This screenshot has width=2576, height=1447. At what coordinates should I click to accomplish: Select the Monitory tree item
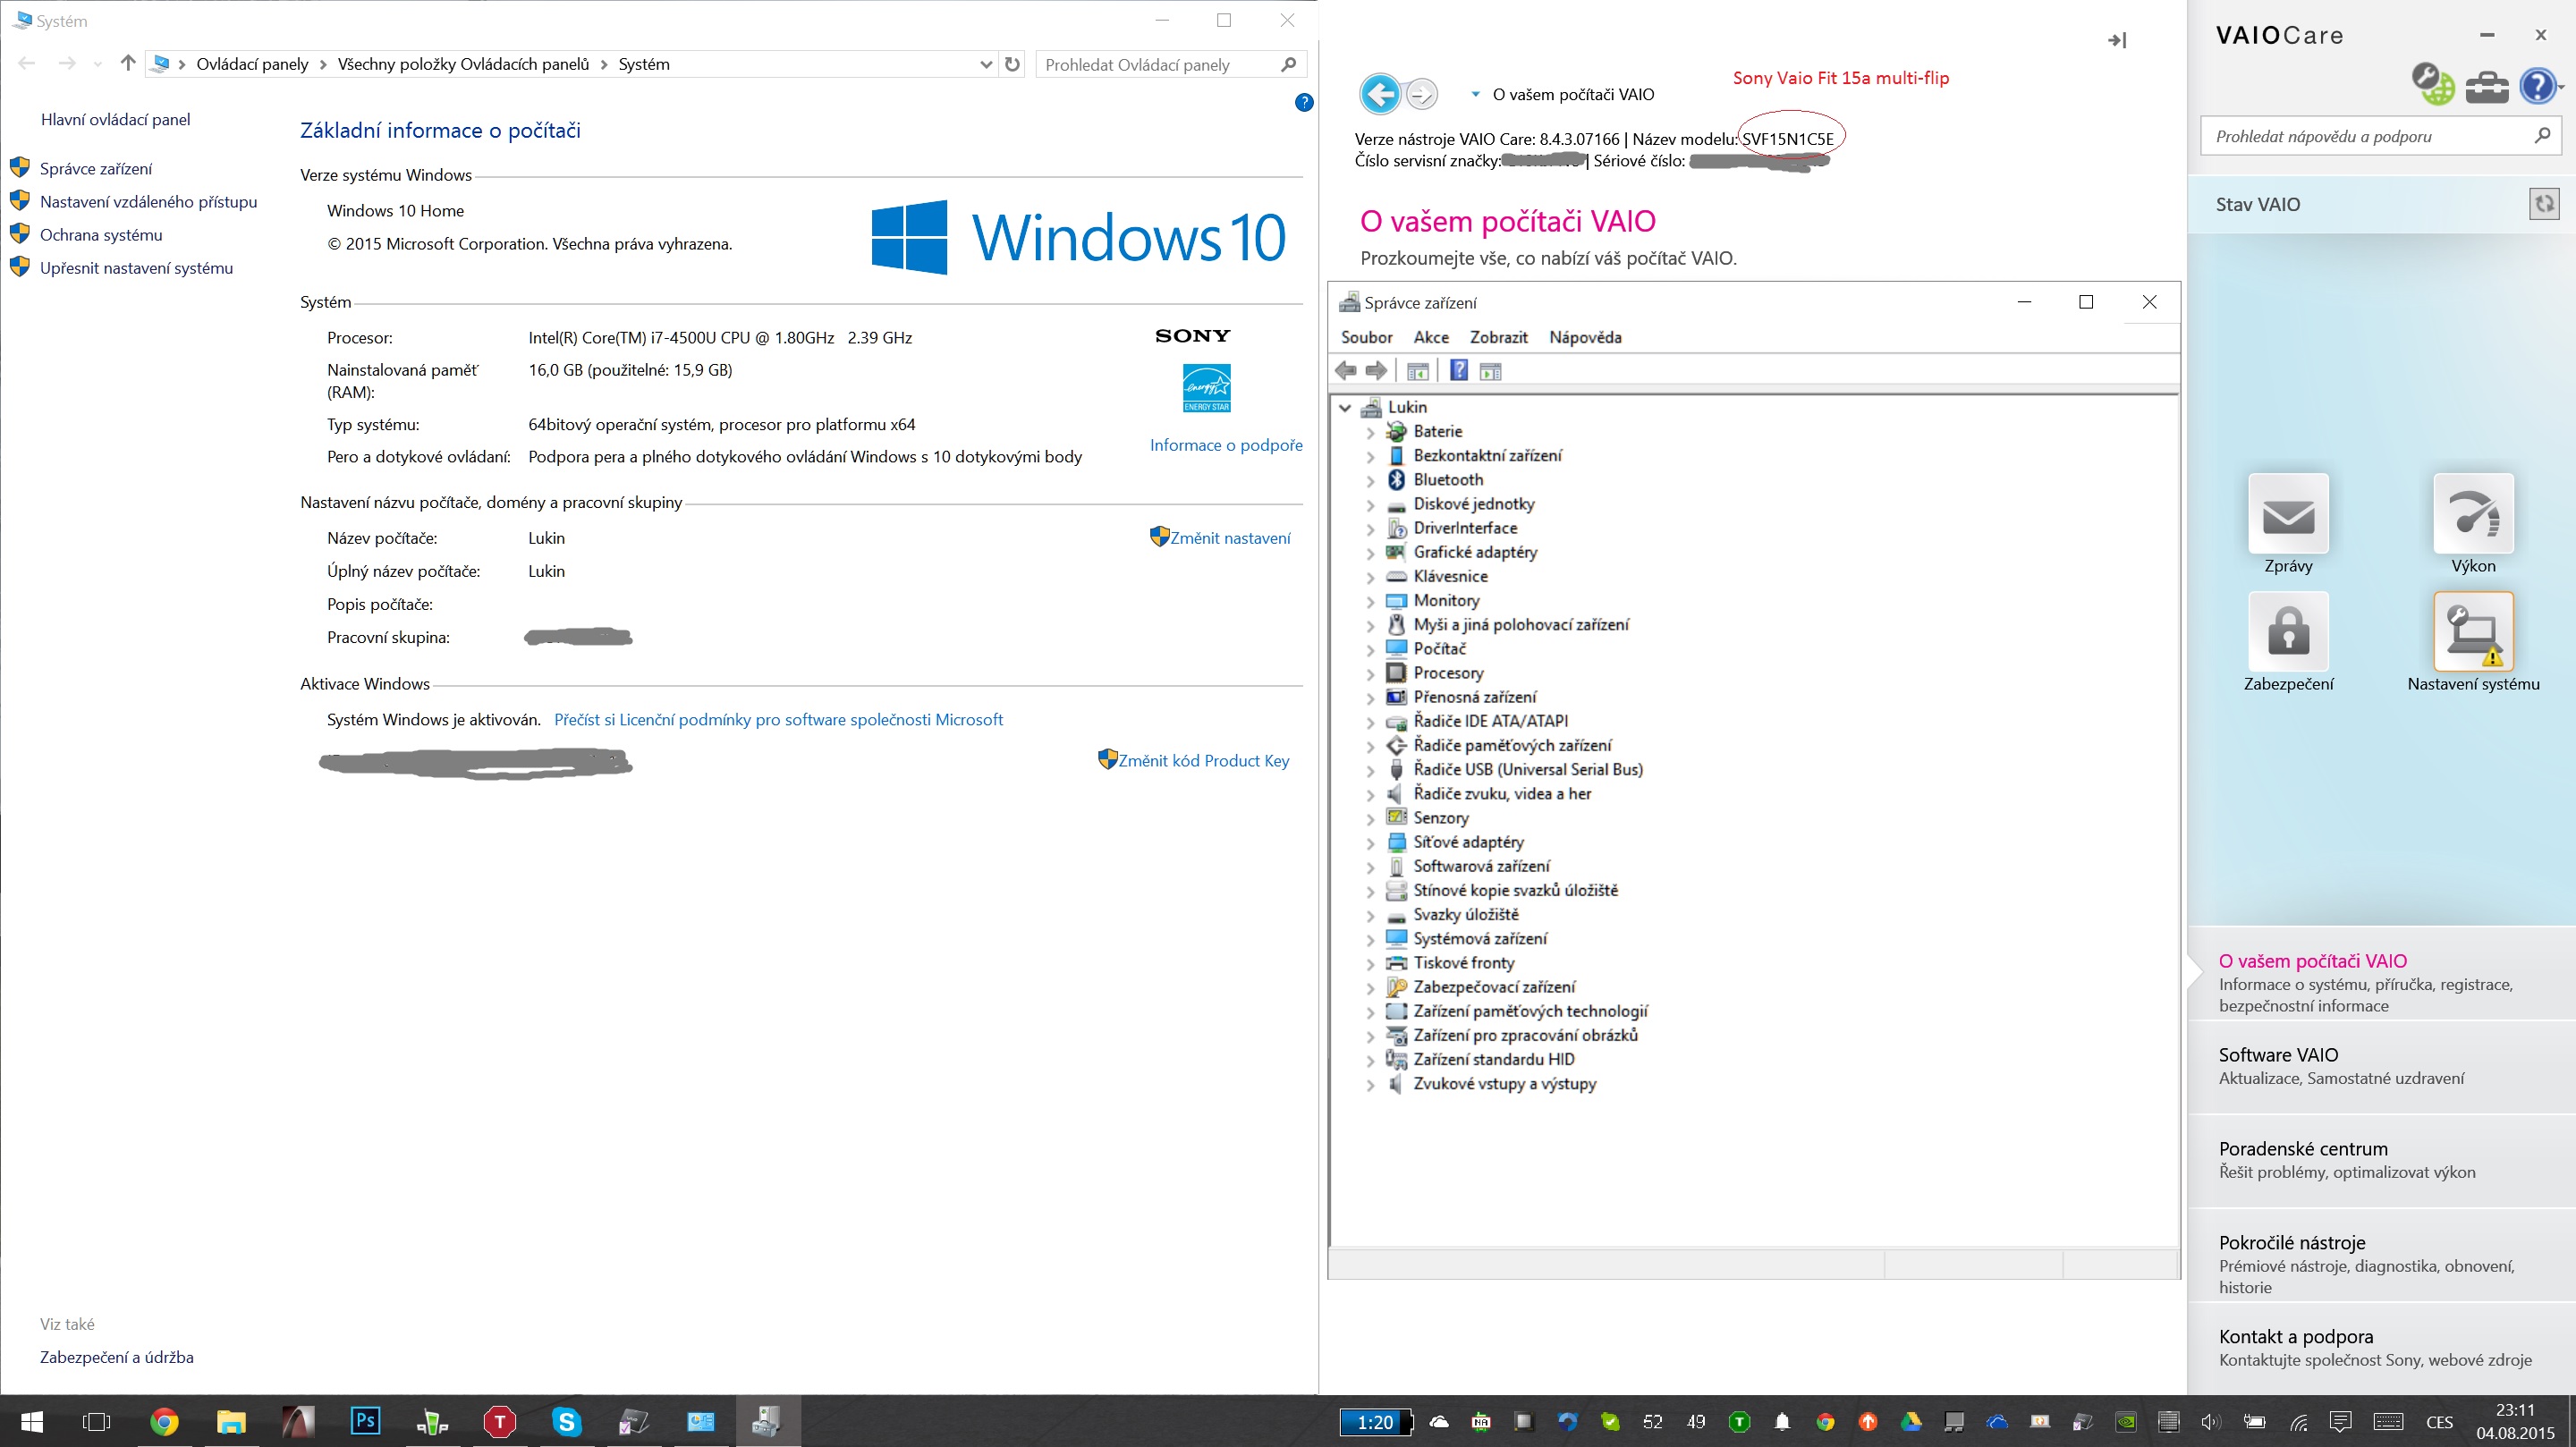1446,600
